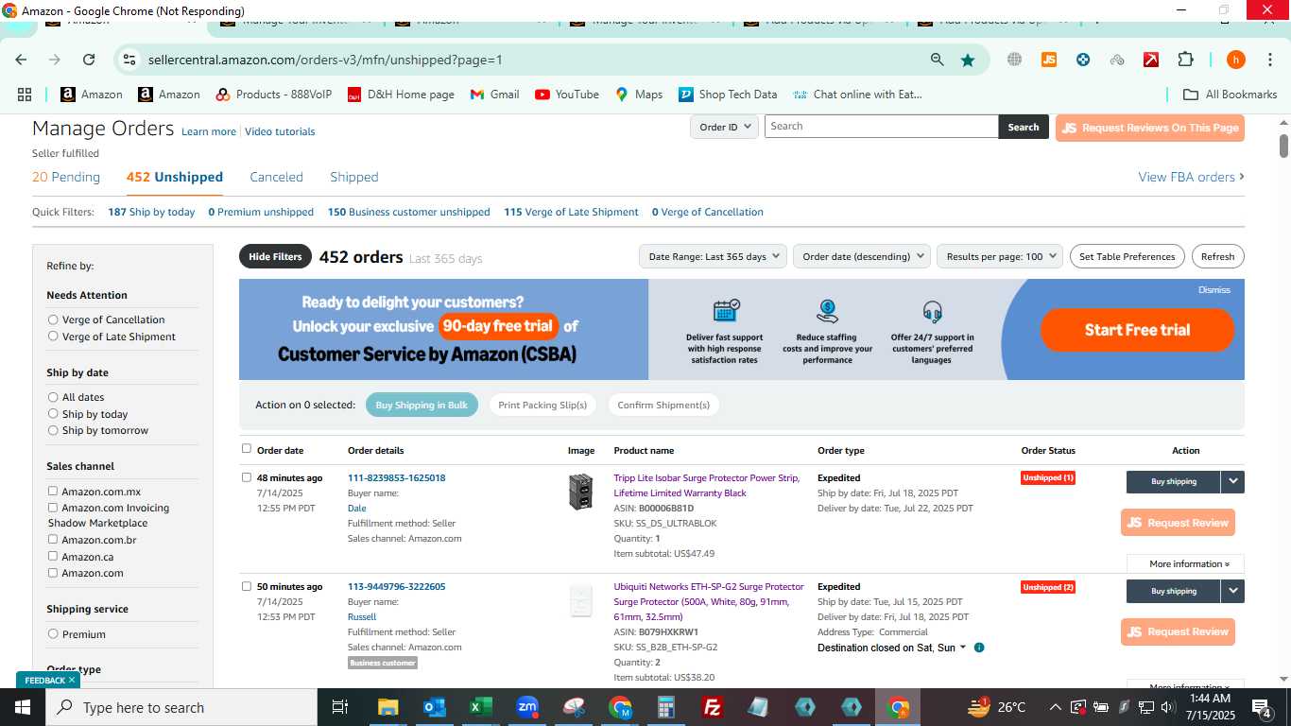1291x726 pixels.
Task: Open the blue circular cross extension icon
Action: [x=1083, y=60]
